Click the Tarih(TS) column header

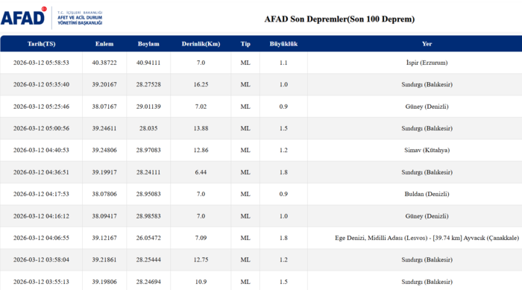(x=41, y=44)
